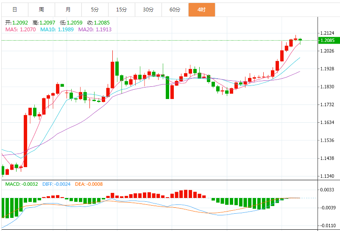Choose the 30分 timeframe tab

click(x=148, y=10)
